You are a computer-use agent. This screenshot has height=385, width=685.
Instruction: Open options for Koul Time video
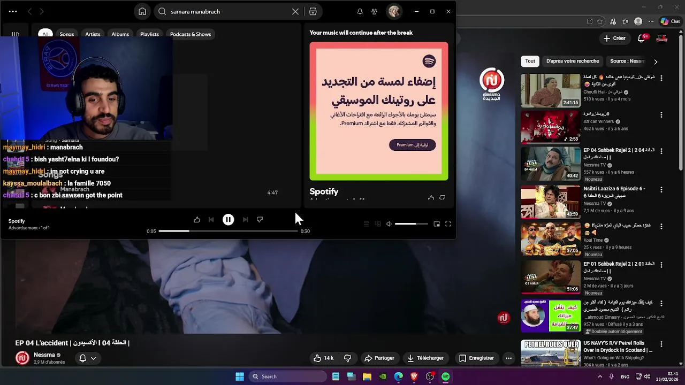point(661,227)
